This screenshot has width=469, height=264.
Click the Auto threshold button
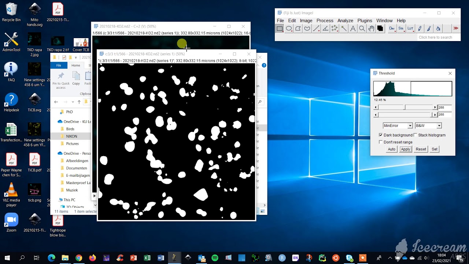[392, 149]
